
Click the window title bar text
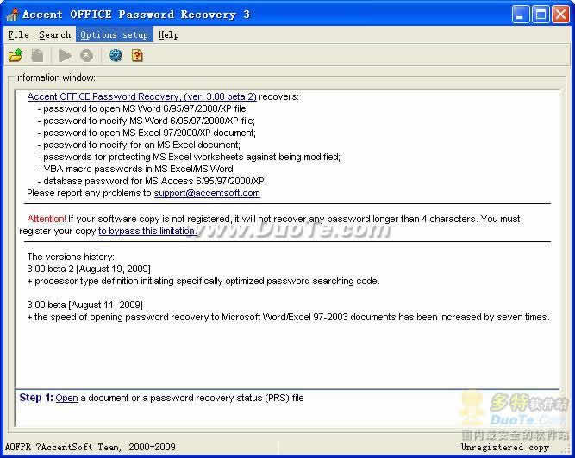point(136,15)
